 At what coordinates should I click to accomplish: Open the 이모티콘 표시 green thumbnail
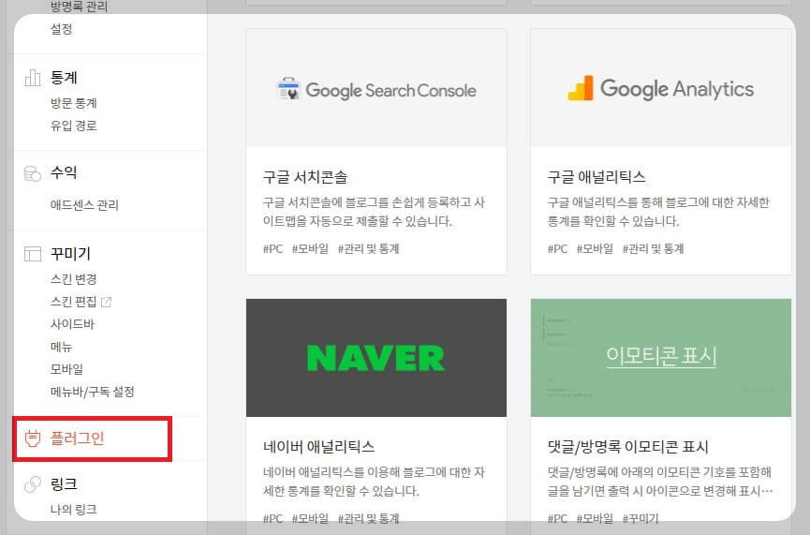pos(661,358)
